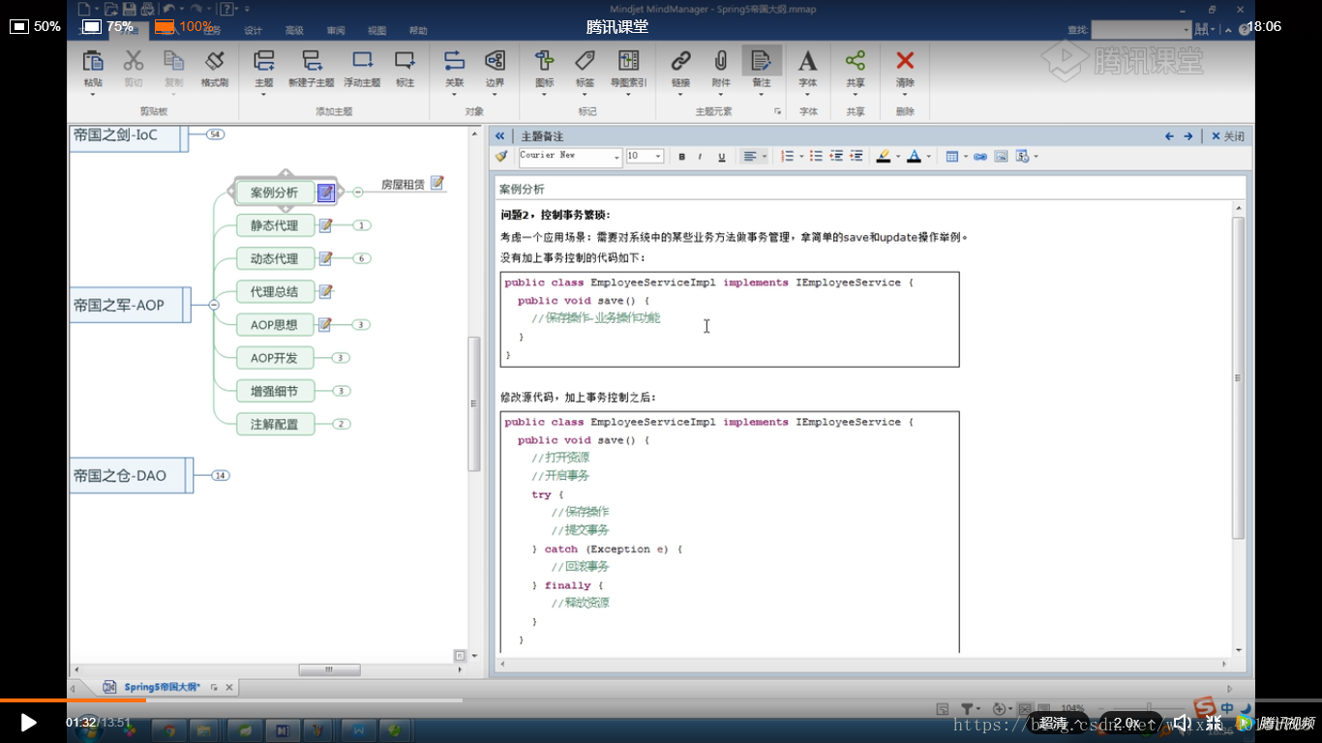Open the 设计 ribbon tab
The width and height of the screenshot is (1322, 743).
254,31
